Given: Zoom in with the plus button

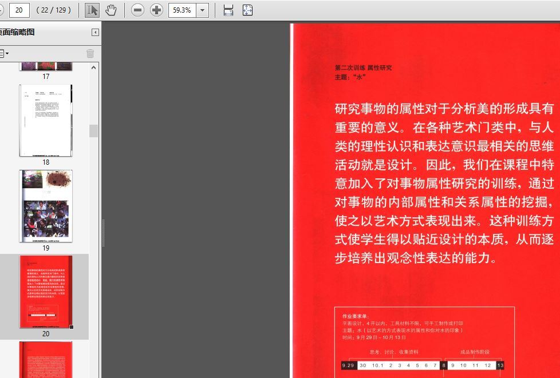Looking at the screenshot, I should tap(156, 10).
